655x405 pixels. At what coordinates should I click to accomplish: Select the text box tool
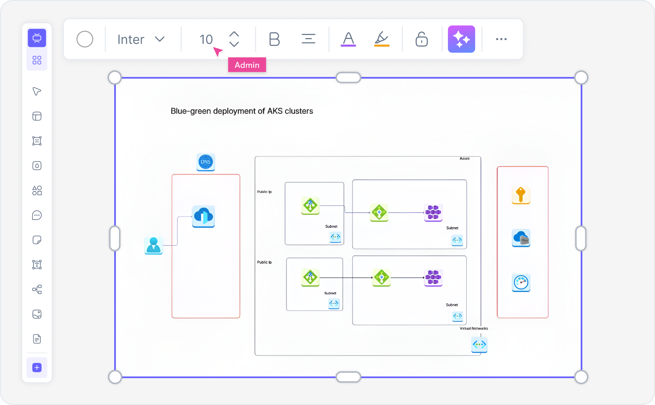tap(37, 265)
